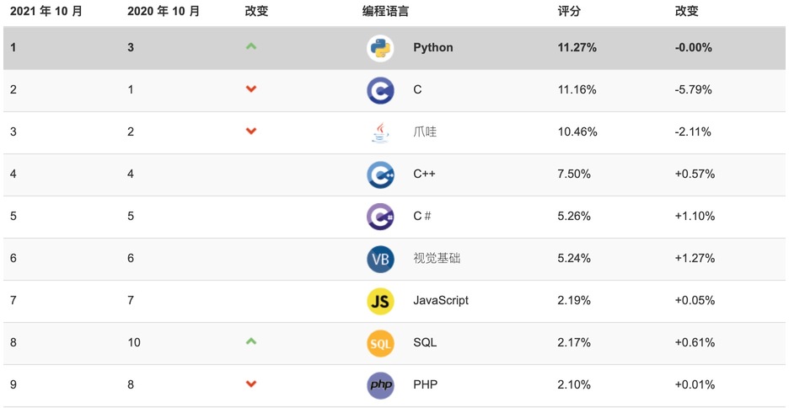This screenshot has width=789, height=408.
Task: Click the 2021 年 10 月 column header
Action: pyautogui.click(x=46, y=12)
